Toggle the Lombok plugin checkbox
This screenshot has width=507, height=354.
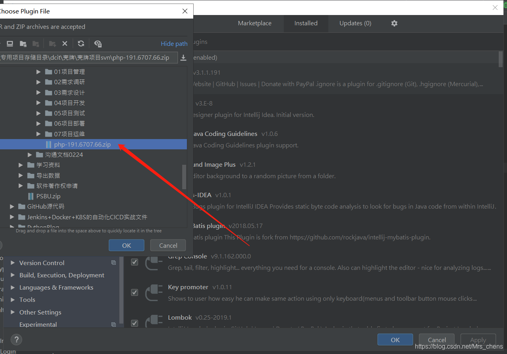tap(135, 323)
